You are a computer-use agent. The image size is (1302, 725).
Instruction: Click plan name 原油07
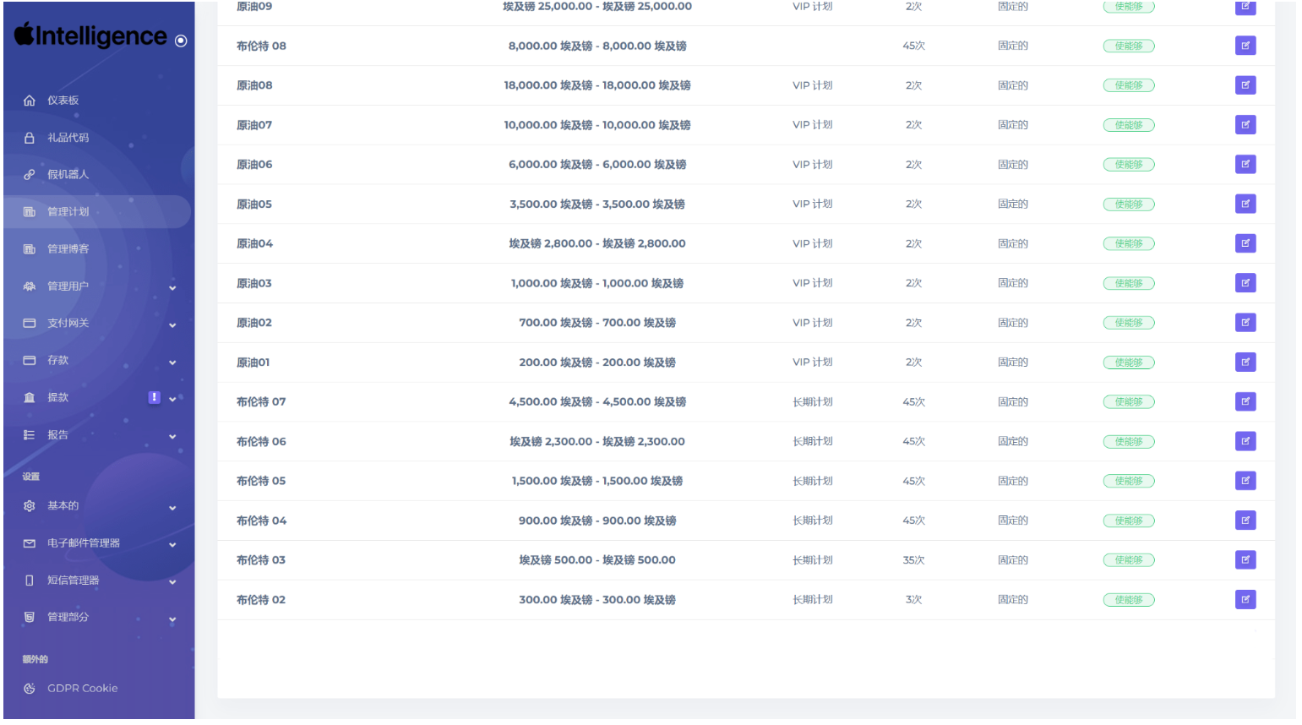[254, 125]
